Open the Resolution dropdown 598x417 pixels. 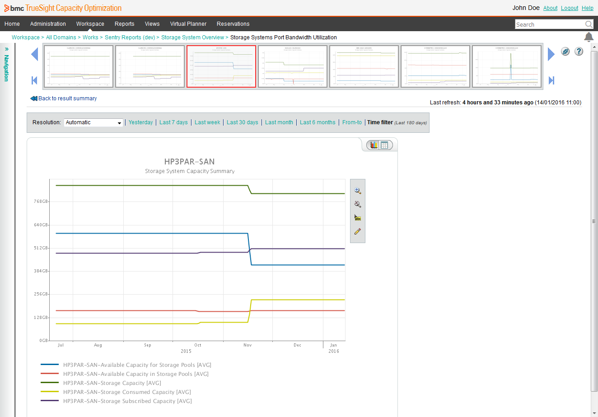pyautogui.click(x=93, y=122)
